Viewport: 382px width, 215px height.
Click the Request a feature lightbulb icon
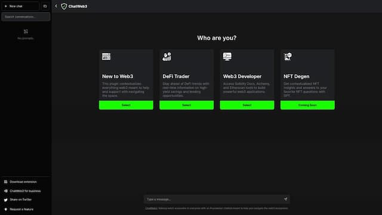click(x=5, y=209)
